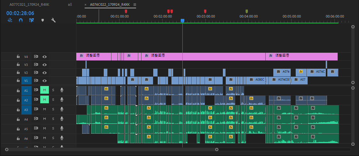Hide track V4 using eye icon

(45, 57)
